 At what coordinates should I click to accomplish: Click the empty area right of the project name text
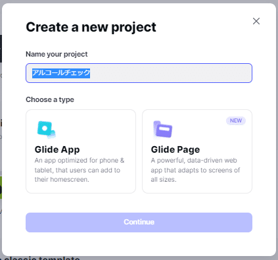click(171, 73)
